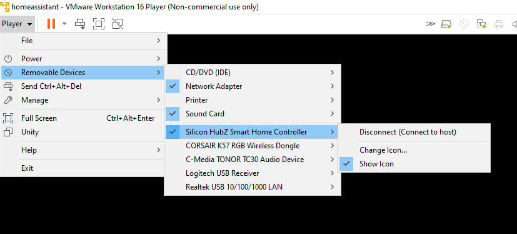This screenshot has width=517, height=234.
Task: Toggle the Sound Card checkmark
Action: [173, 113]
